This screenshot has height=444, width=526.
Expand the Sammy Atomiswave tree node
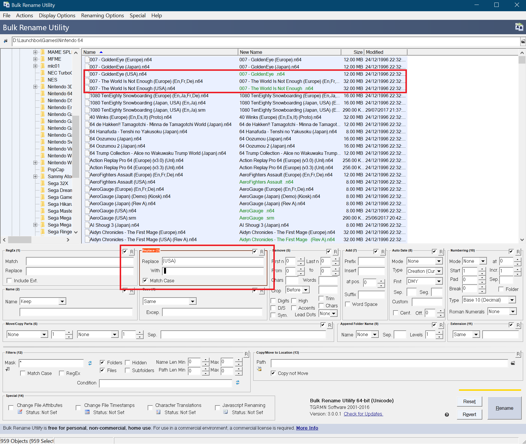point(35,176)
